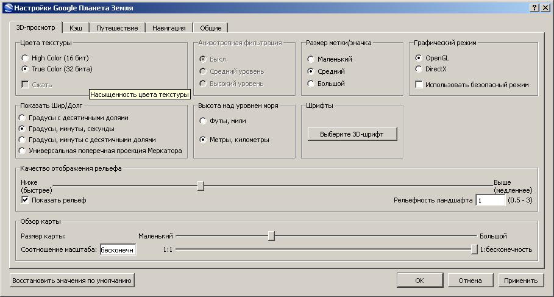The image size is (554, 297).
Task: Open the Путешествие tab
Action: pyautogui.click(x=117, y=28)
